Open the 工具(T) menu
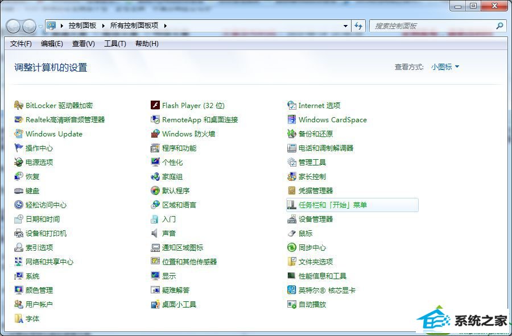Screen dimensions: 512x336 [x=115, y=44]
